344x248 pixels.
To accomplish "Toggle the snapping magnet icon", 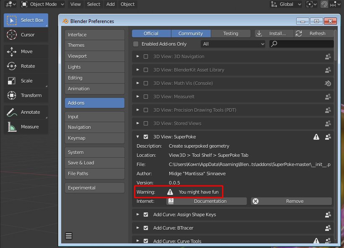I will [324, 4].
